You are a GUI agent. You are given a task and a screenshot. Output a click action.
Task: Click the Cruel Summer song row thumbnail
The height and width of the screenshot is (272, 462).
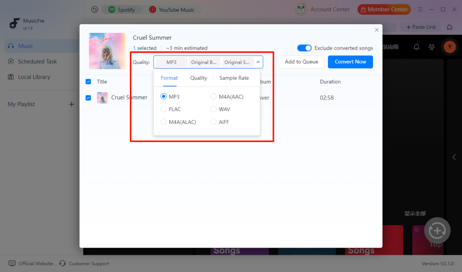click(x=102, y=98)
